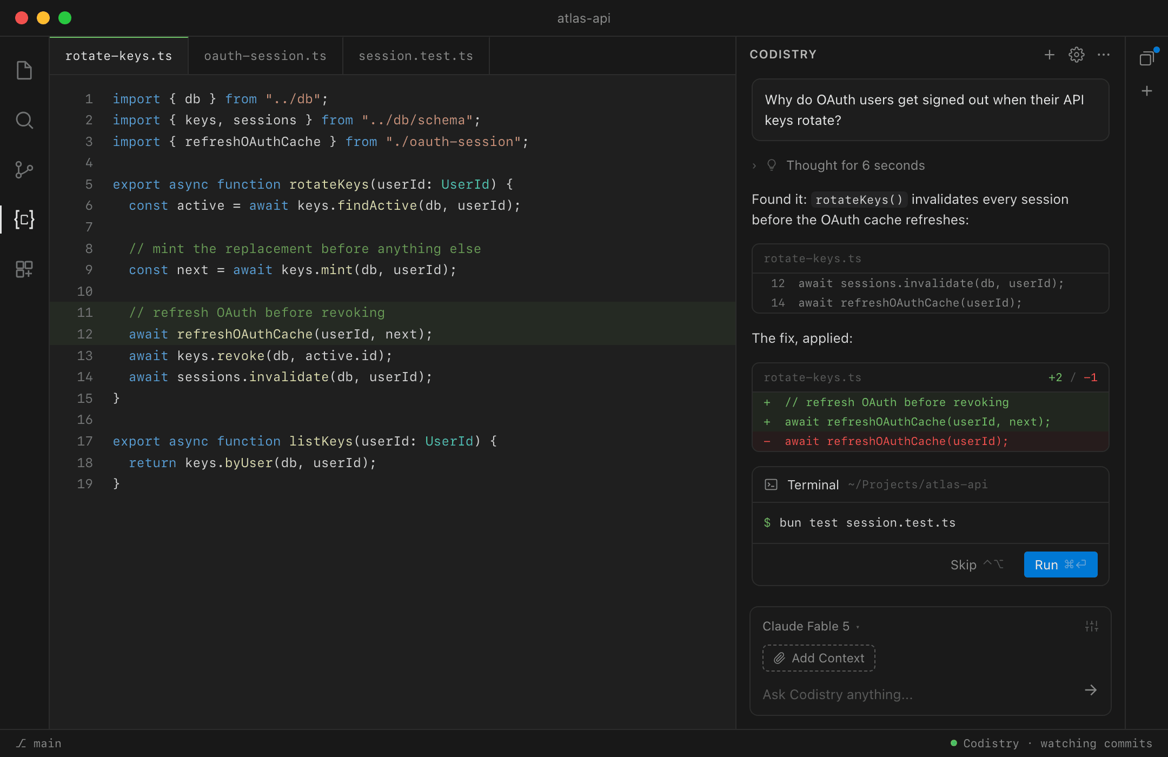Switch to rotate-keys.ts tab
The width and height of the screenshot is (1168, 757).
pyautogui.click(x=118, y=56)
